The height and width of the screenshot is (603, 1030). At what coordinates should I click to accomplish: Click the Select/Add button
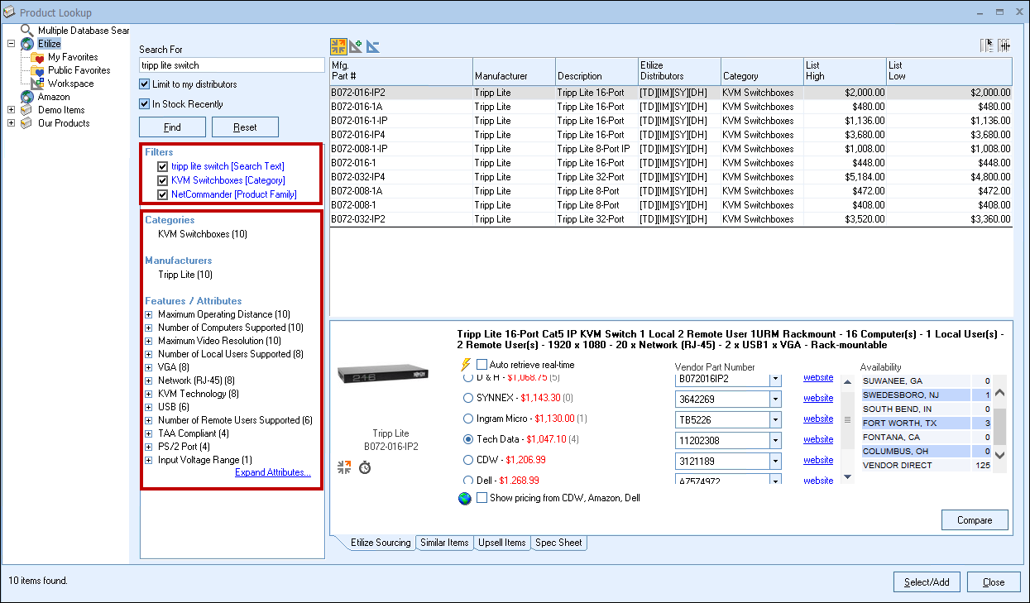[x=927, y=582]
